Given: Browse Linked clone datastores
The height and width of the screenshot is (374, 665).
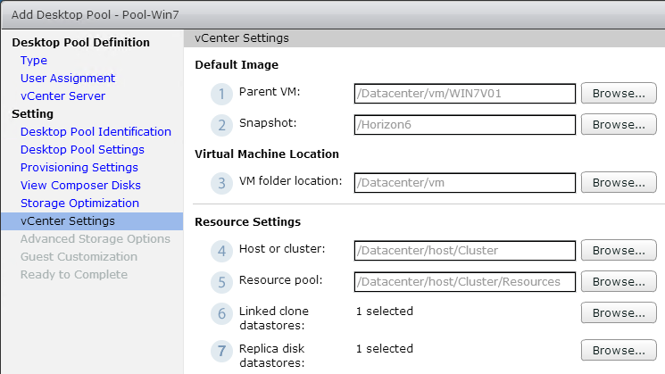Looking at the screenshot, I should pyautogui.click(x=619, y=313).
